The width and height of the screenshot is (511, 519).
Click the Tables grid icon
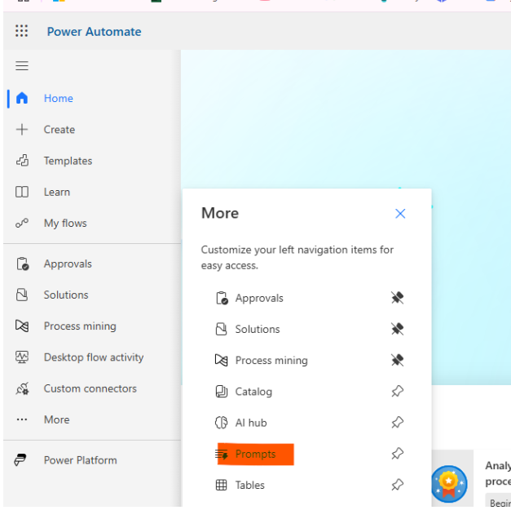coord(221,486)
